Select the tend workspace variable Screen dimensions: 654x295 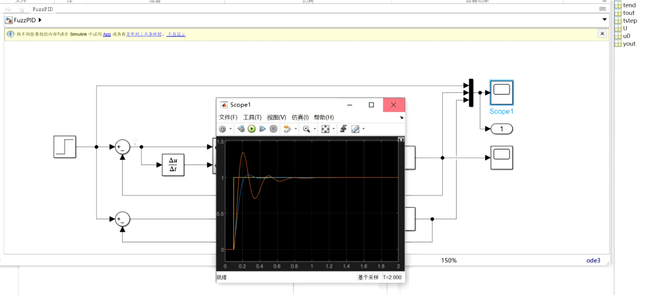coord(625,5)
